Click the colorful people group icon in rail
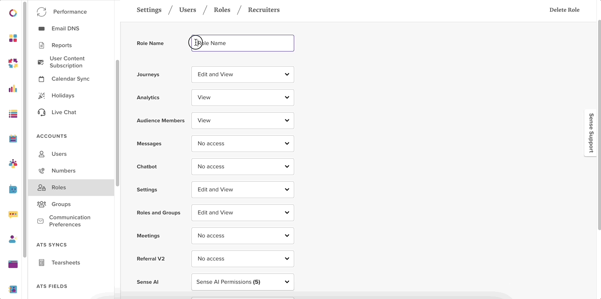Screen dimensions: 601x299 pyautogui.click(x=13, y=164)
